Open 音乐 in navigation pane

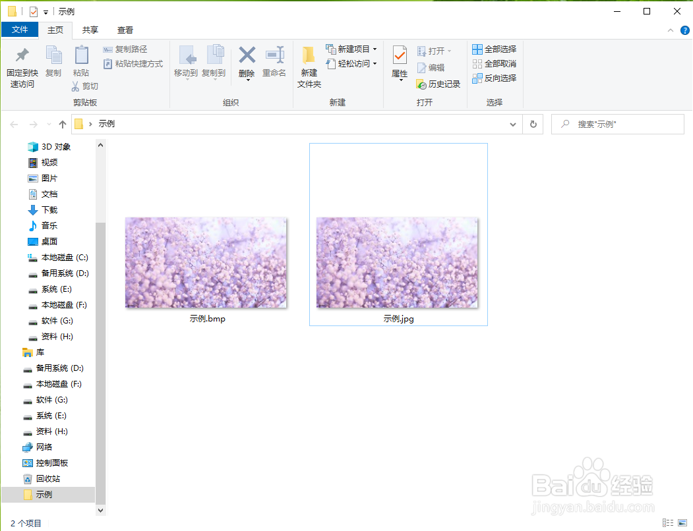pyautogui.click(x=43, y=226)
